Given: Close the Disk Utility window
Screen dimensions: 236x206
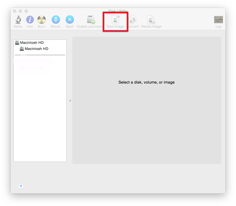Looking at the screenshot, I should coord(15,11).
